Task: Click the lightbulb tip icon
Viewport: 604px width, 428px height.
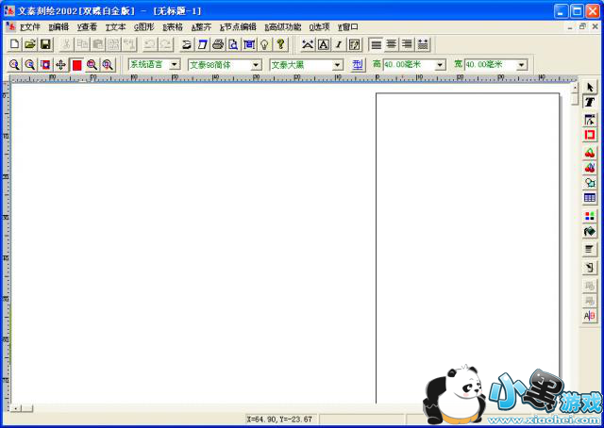Action: pos(264,44)
